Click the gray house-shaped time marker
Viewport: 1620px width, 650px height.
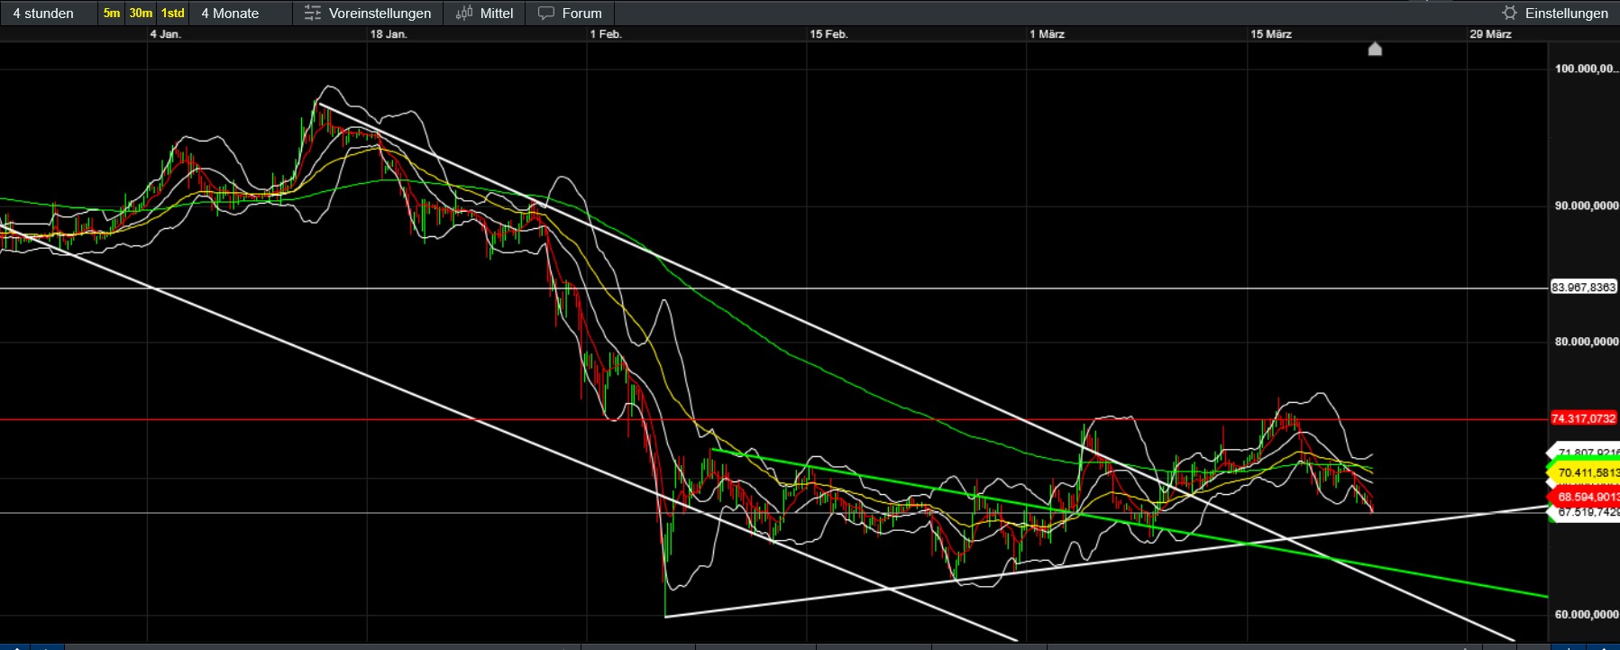(1375, 50)
